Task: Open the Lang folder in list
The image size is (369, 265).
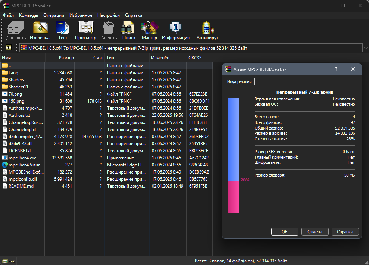Action: (13, 73)
